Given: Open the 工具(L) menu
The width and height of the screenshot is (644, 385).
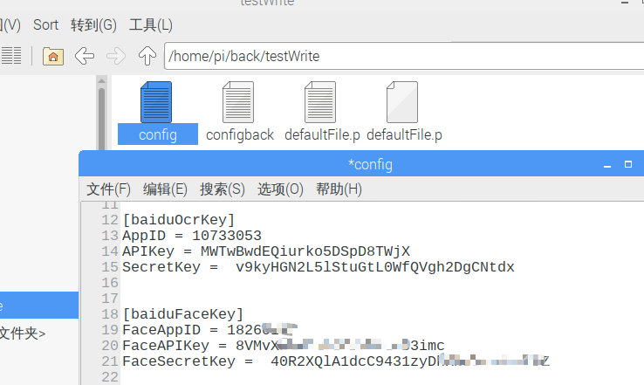Looking at the screenshot, I should pos(150,25).
